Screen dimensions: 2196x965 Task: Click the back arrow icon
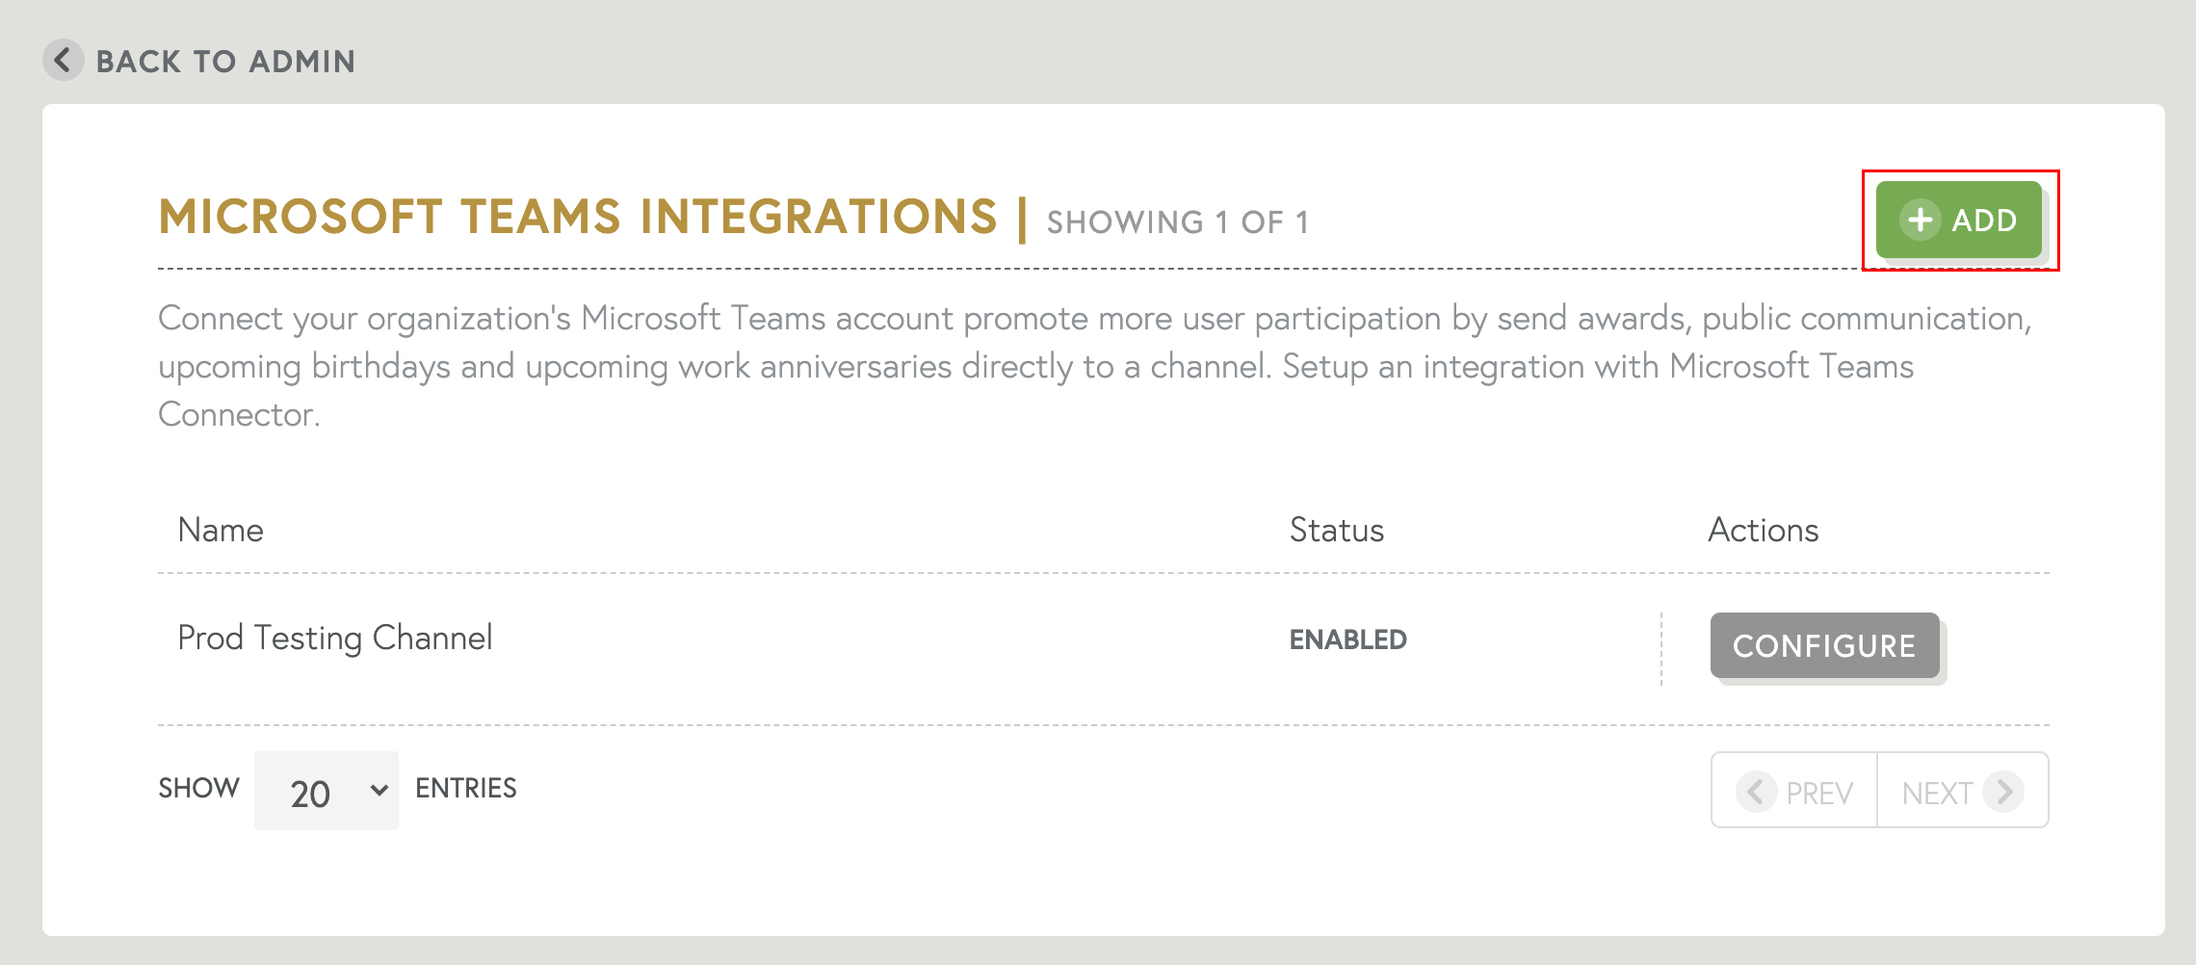pyautogui.click(x=64, y=61)
